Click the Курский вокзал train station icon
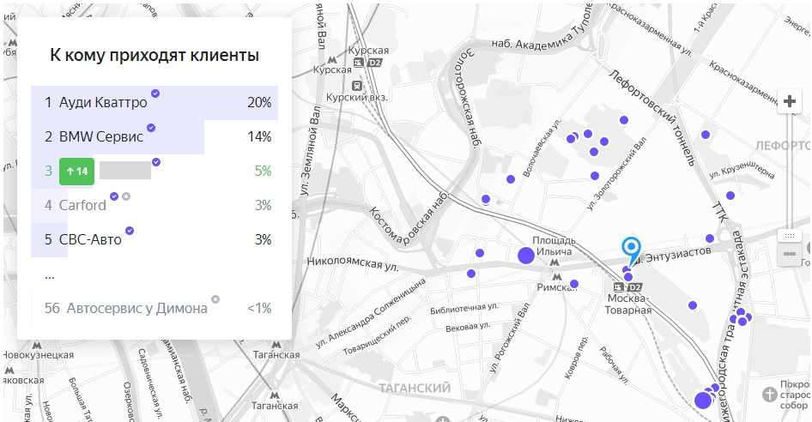The image size is (812, 422). [x=356, y=86]
